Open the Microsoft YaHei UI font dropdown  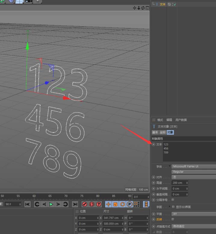tap(194, 166)
